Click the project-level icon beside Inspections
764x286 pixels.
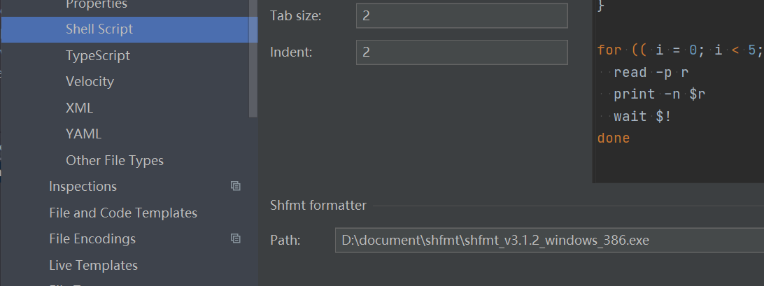[236, 186]
